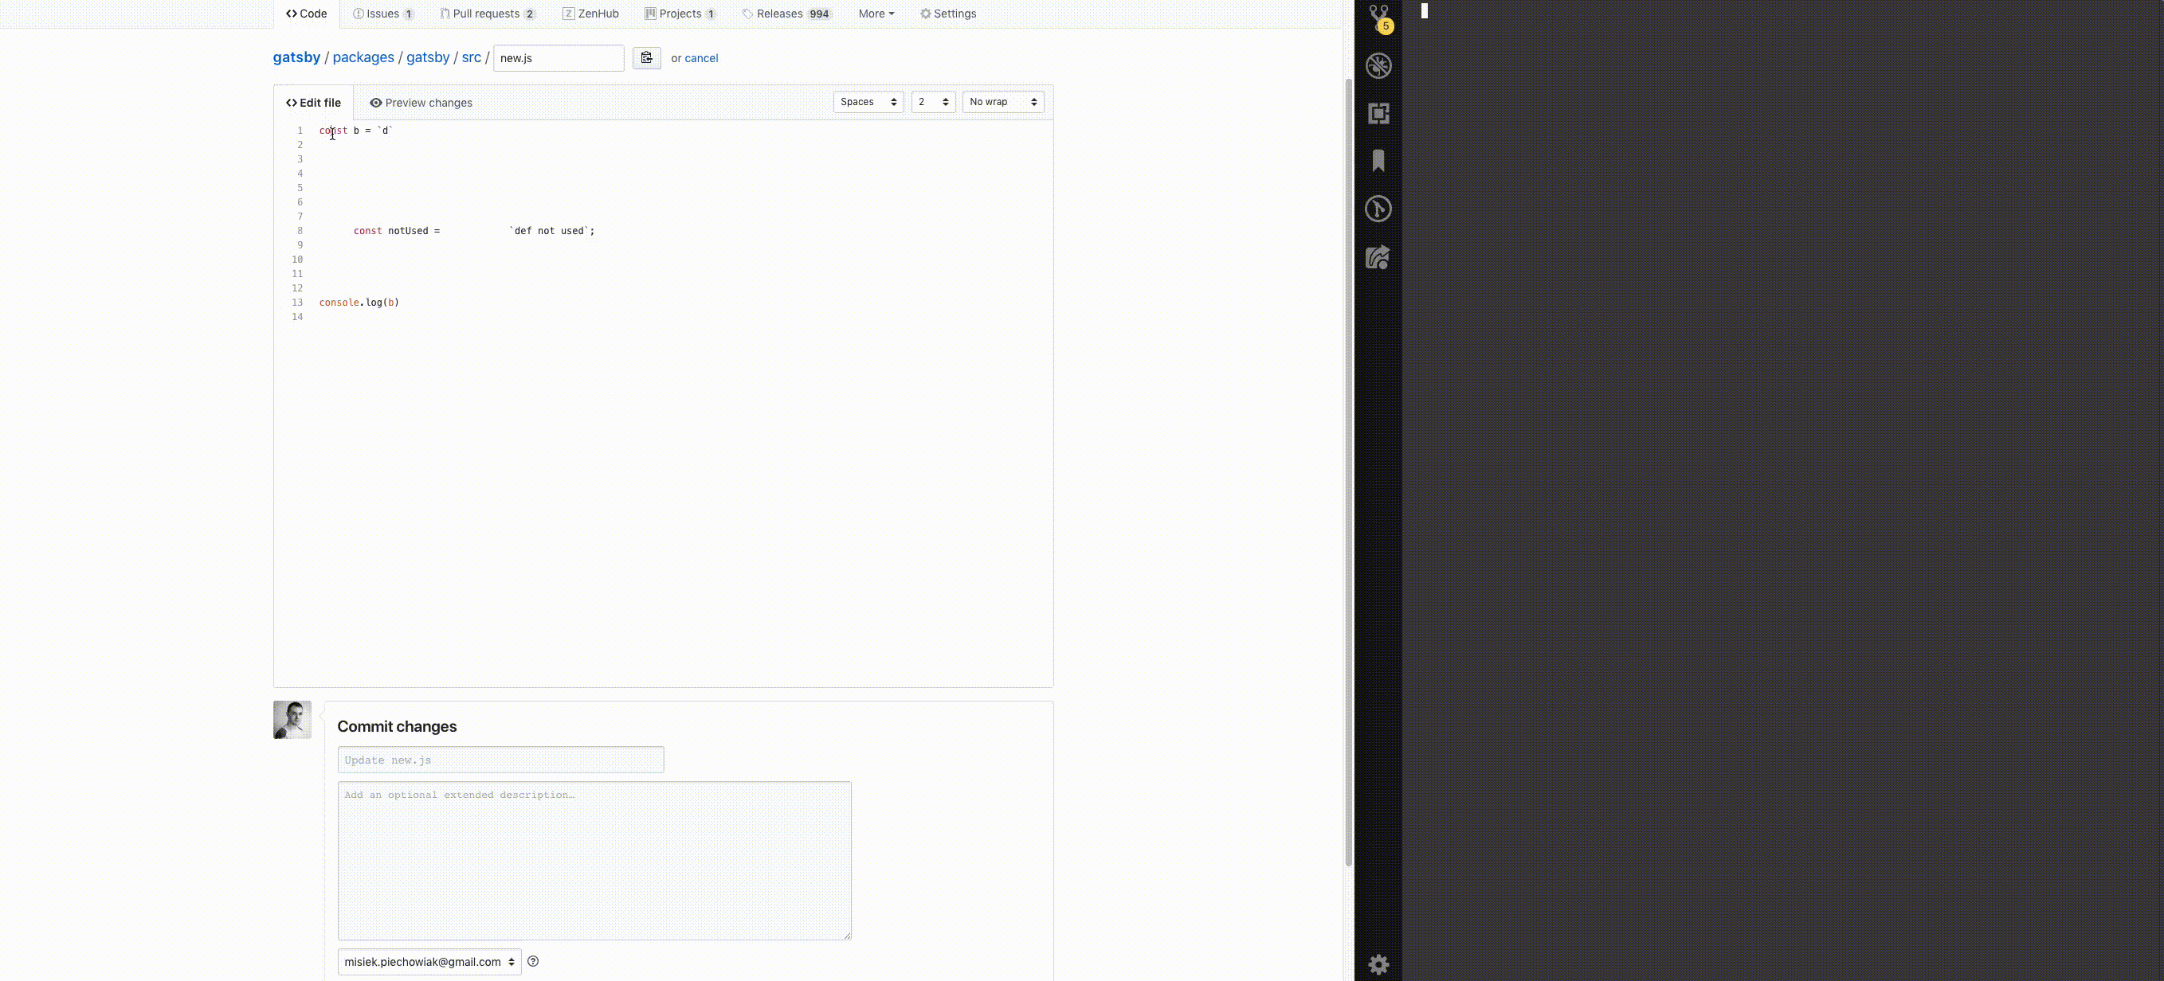This screenshot has width=2164, height=981.
Task: Focus the new.js filename input field
Action: [x=558, y=58]
